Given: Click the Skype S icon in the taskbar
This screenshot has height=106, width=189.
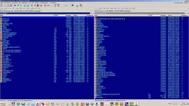Looking at the screenshot, I should pos(72,104).
